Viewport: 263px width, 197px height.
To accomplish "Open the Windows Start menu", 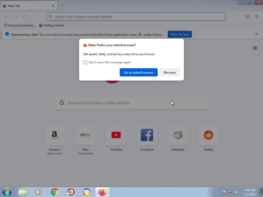I will click(7, 192).
